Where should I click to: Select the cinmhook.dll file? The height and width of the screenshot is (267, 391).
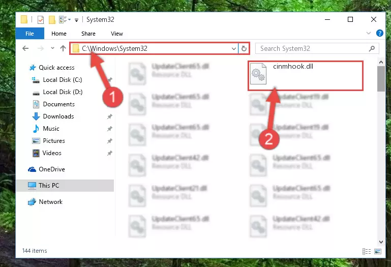coord(305,75)
